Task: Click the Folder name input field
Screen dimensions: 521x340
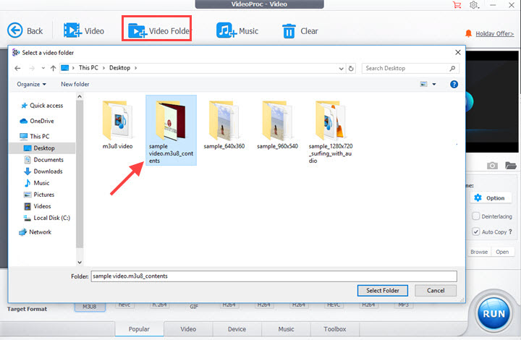Action: tap(274, 276)
